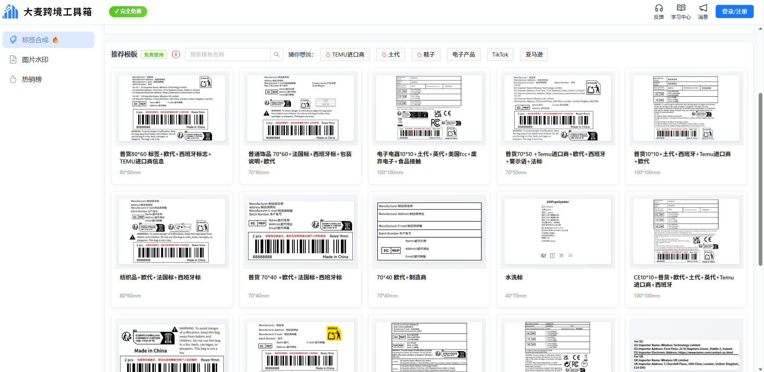The width and height of the screenshot is (764, 372).
Task: Open the 电子电器10*10+土代+英代 template thumbnail
Action: tap(429, 109)
